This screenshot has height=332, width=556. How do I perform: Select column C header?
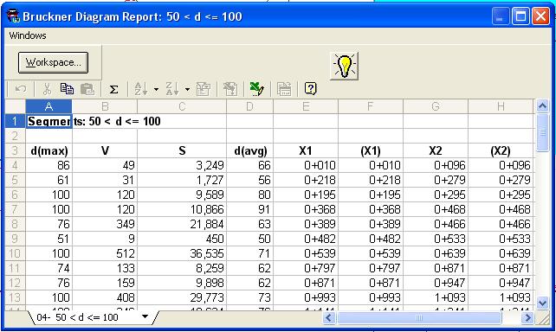click(x=182, y=106)
